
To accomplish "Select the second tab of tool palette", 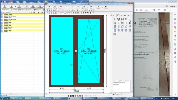I will (118, 16).
